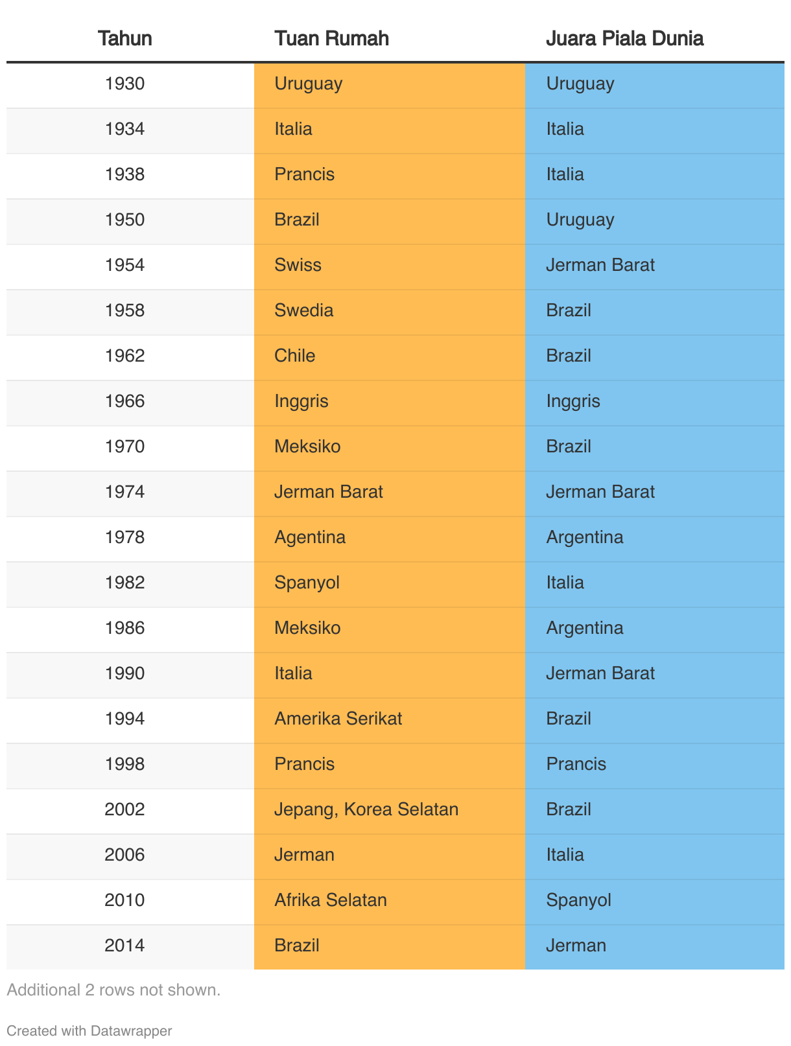Select the Inggris winner cell in 1966 row
The image size is (791, 1046).
pyautogui.click(x=655, y=402)
